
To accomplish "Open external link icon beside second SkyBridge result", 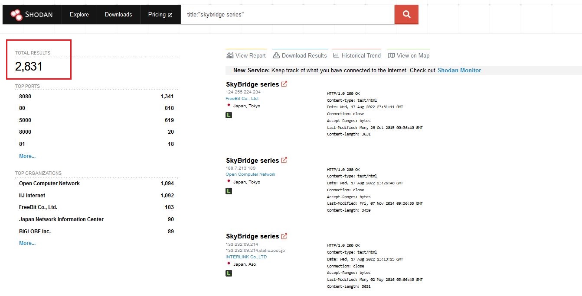I will [x=284, y=160].
